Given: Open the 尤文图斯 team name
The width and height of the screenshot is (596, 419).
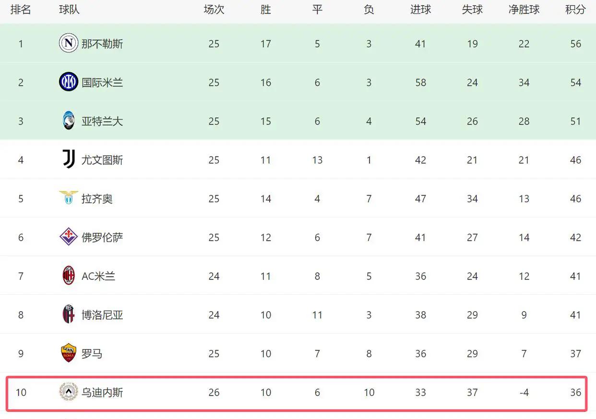Looking at the screenshot, I should [x=102, y=160].
